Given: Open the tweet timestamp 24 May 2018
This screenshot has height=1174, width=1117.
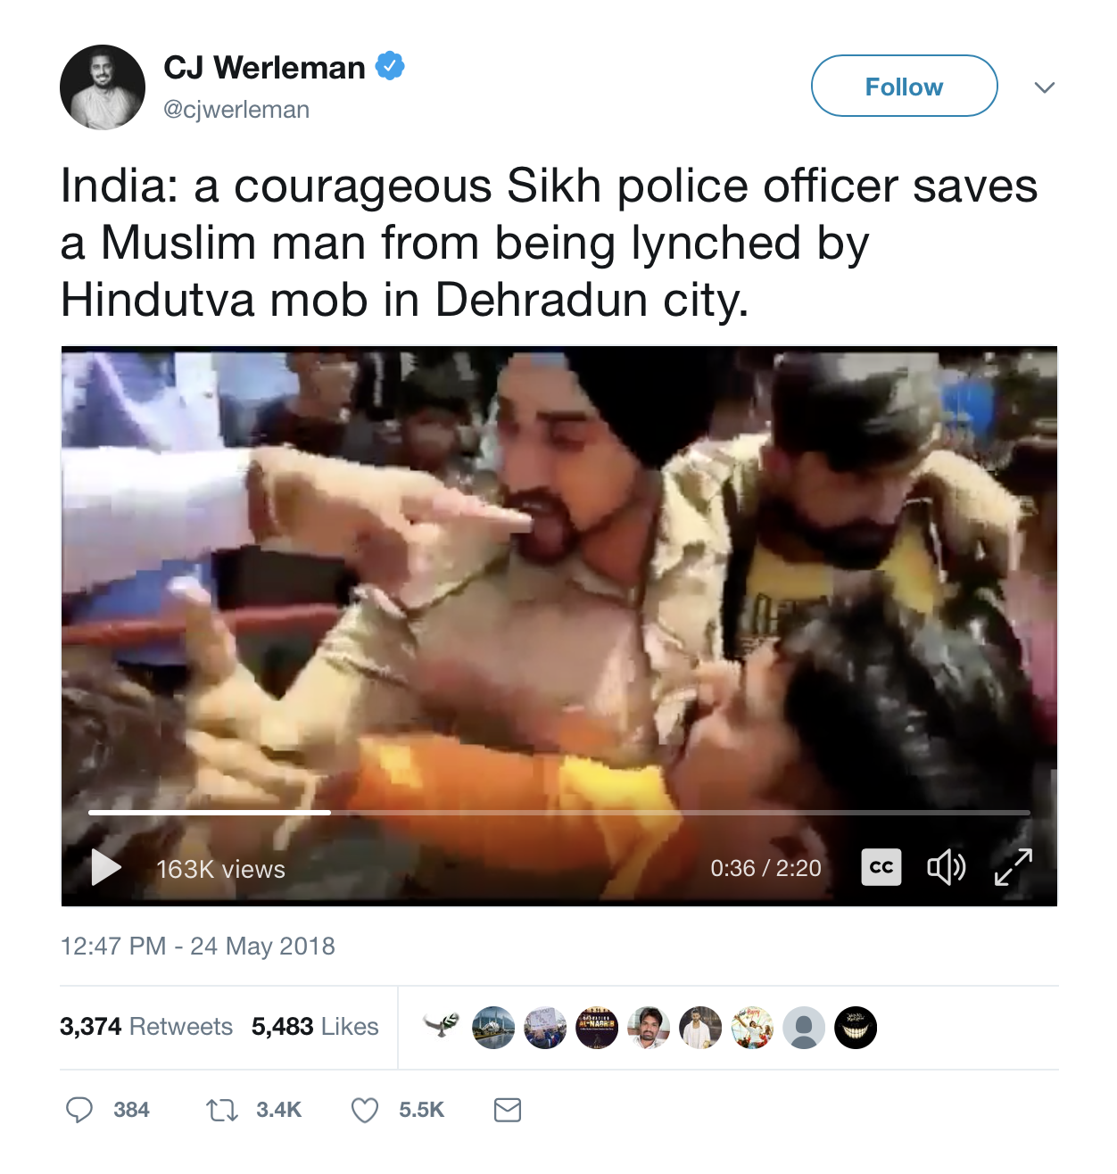Looking at the screenshot, I should point(197,947).
